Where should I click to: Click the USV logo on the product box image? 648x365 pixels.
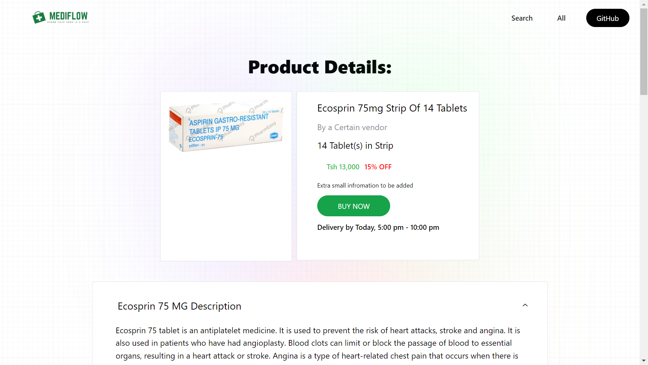coord(274,135)
